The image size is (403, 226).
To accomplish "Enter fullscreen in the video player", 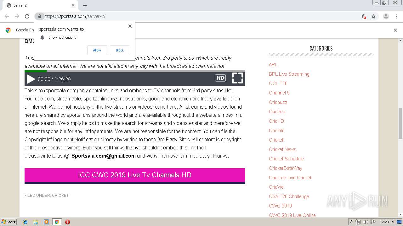I will tap(238, 78).
